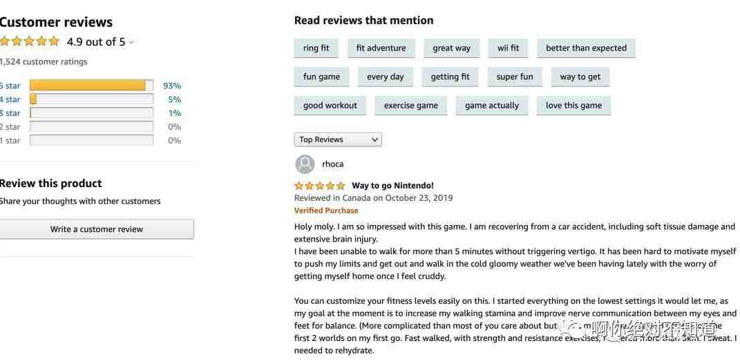This screenshot has height=361, width=740.
Task: Click the 3 star rating bar
Action: click(91, 113)
